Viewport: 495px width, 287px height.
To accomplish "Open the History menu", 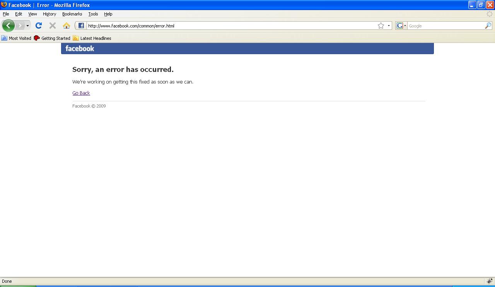I will [49, 14].
